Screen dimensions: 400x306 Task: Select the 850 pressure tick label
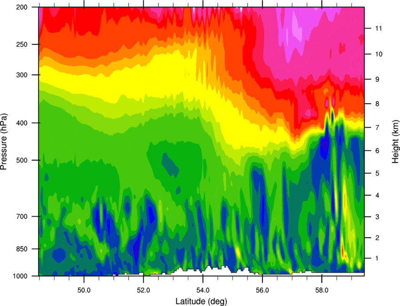click(22, 249)
